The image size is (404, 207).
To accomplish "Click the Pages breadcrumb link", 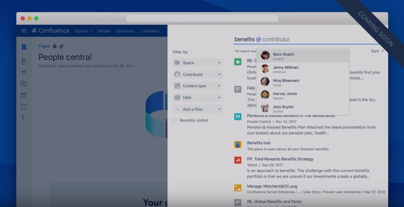I will click(x=44, y=46).
